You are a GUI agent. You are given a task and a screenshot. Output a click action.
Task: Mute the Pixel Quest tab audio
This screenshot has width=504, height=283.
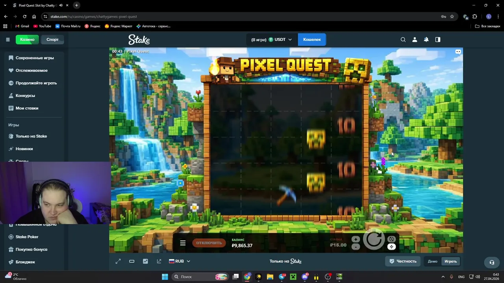(x=61, y=6)
